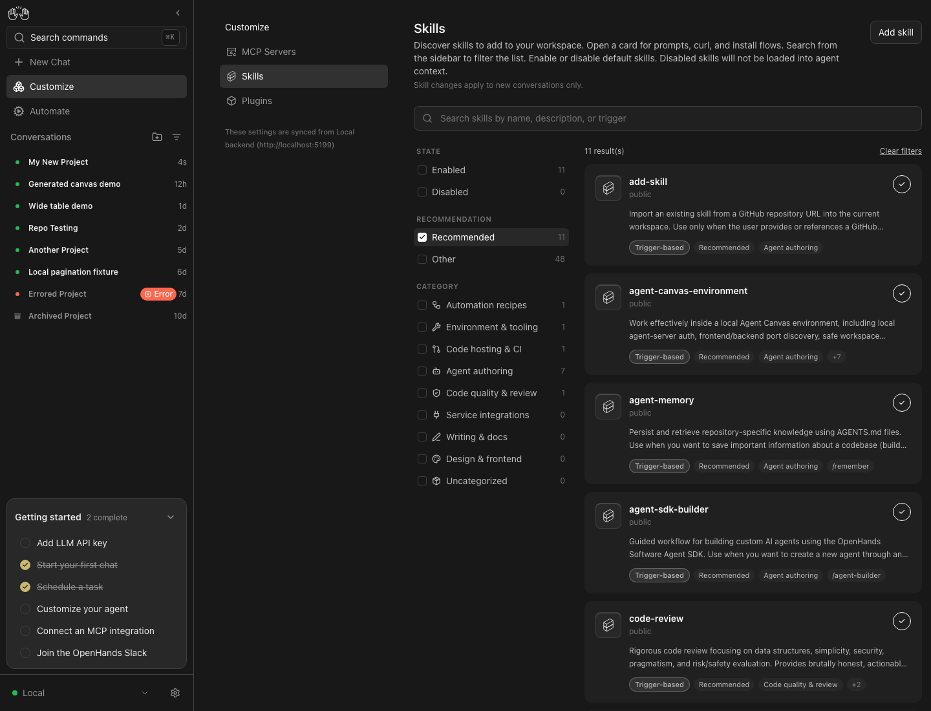The image size is (931, 711).
Task: Start a New Chat
Action: [96, 62]
